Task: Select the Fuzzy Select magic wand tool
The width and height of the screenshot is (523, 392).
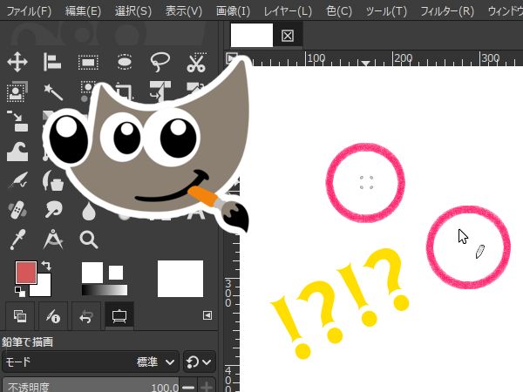Action: (53, 91)
